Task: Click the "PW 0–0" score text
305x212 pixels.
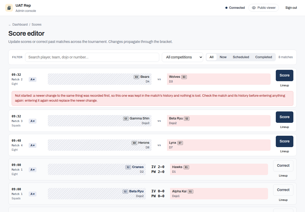Action: (158, 196)
